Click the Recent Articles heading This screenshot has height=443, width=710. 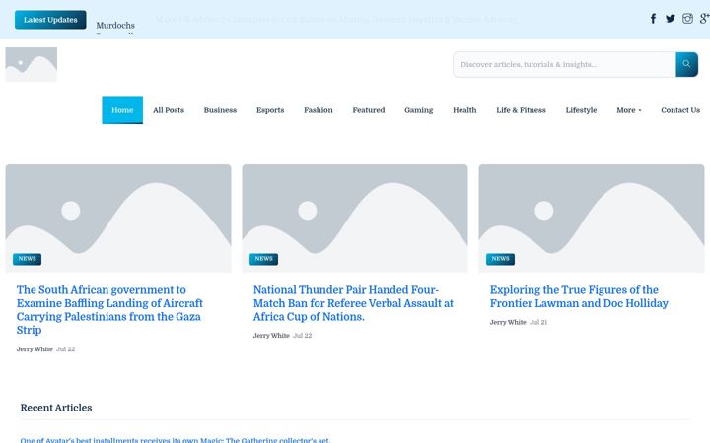pyautogui.click(x=56, y=408)
